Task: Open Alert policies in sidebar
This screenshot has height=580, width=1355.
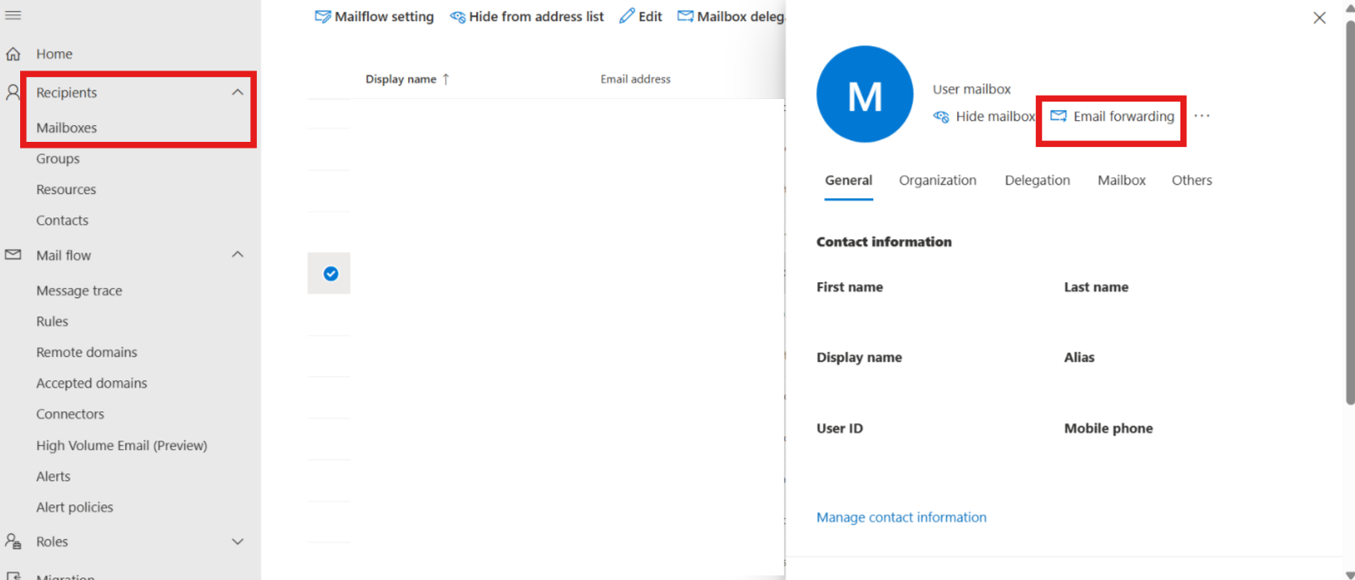Action: point(75,508)
